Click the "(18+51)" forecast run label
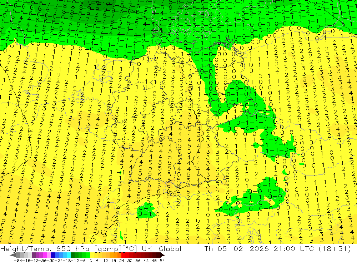 (x=335, y=248)
